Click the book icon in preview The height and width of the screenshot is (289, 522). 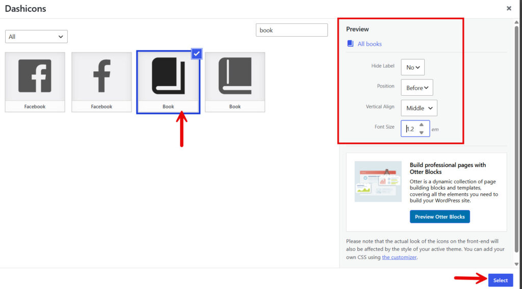(x=350, y=44)
